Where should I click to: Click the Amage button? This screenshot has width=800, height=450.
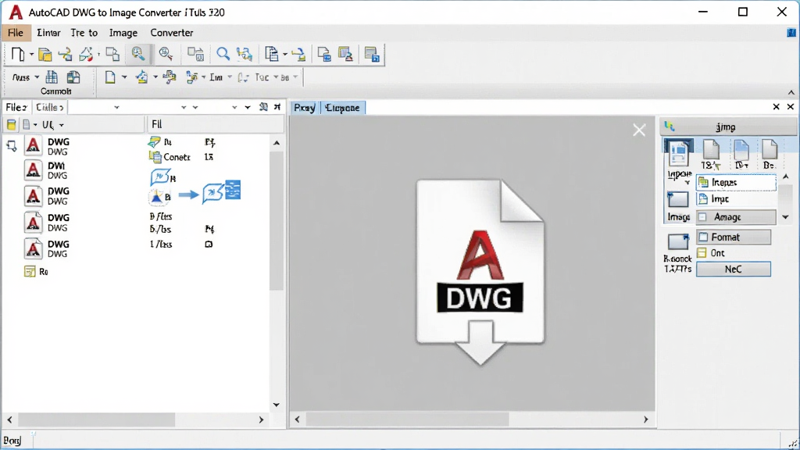pos(736,217)
